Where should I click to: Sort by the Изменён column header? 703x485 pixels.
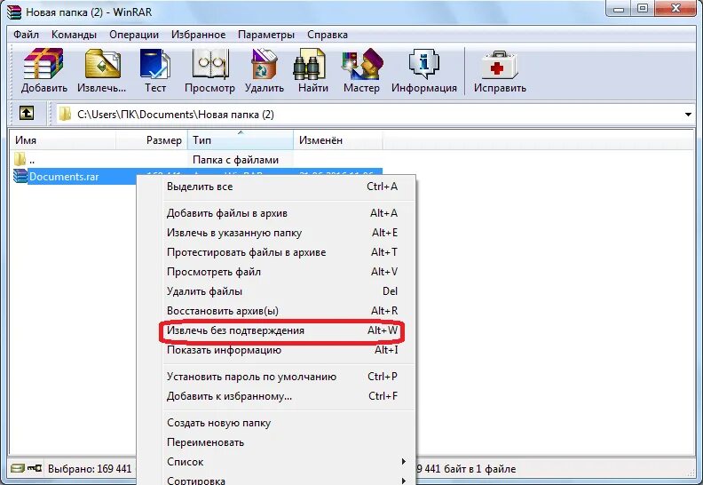coord(338,140)
